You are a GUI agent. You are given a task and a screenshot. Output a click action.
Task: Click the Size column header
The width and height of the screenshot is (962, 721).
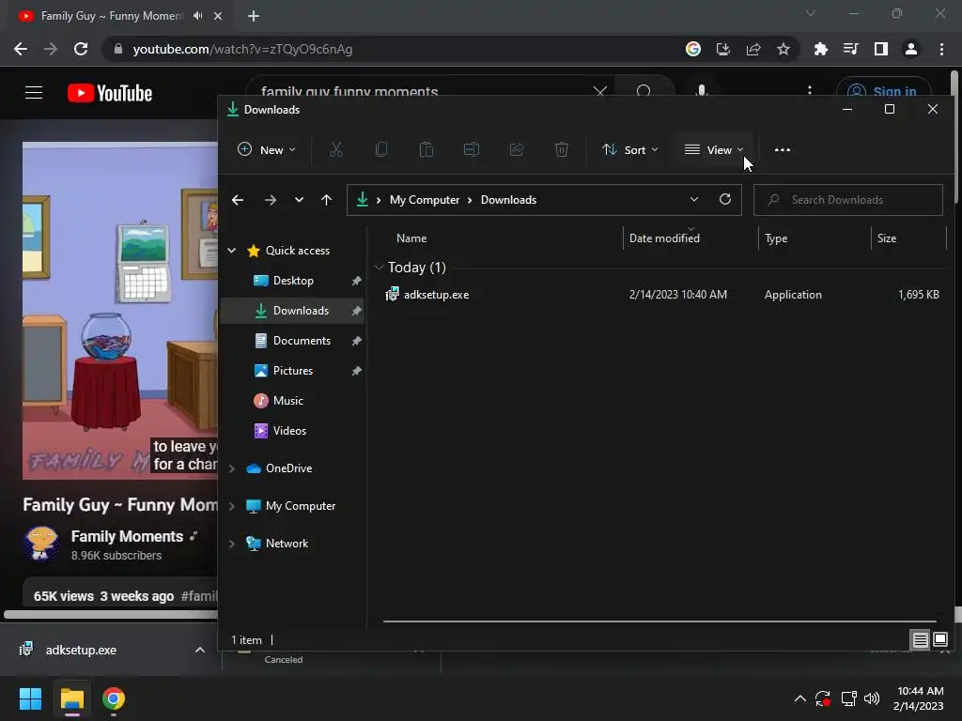click(887, 238)
